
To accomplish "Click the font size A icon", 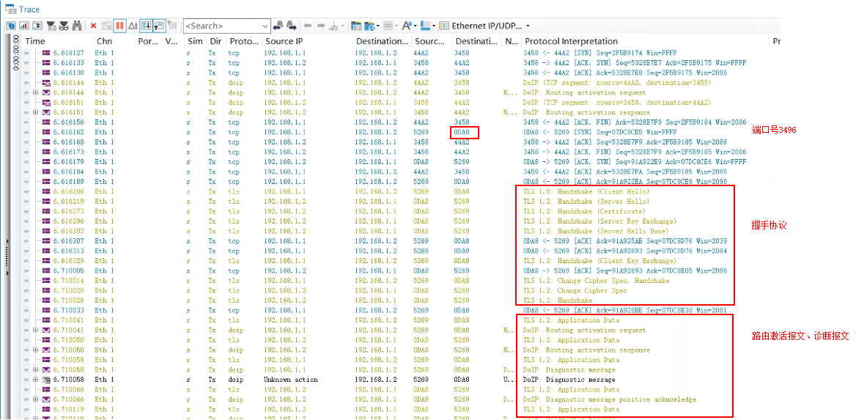I will 407,26.
